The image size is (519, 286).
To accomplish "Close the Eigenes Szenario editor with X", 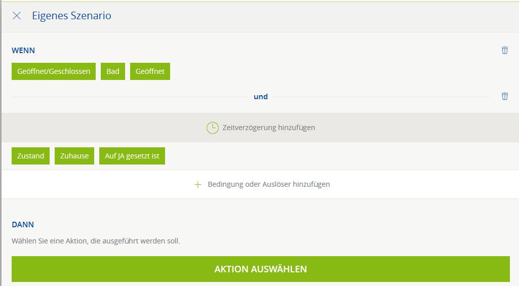I will (17, 16).
